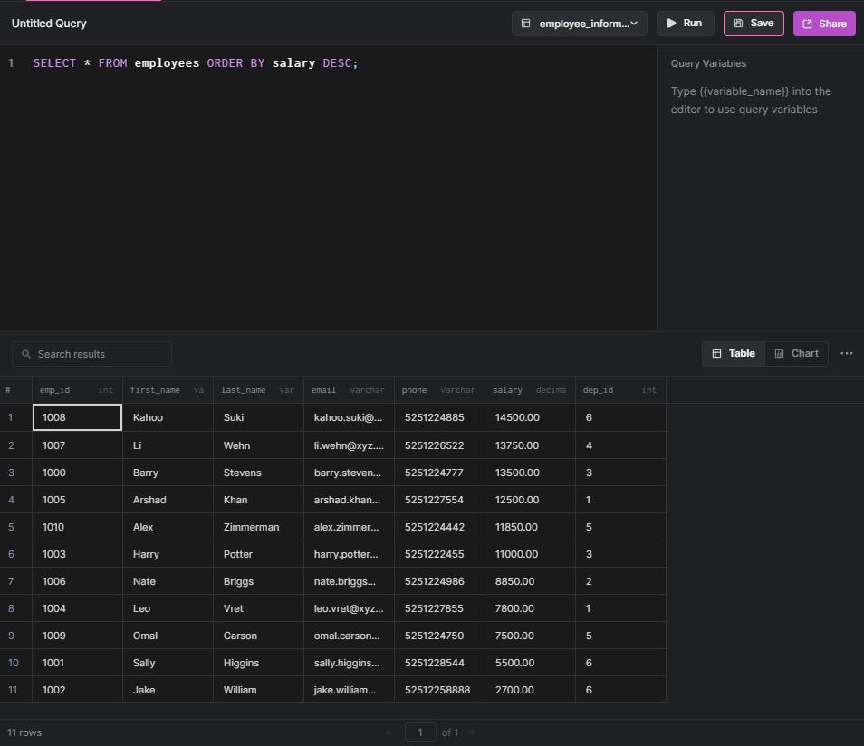Switch to Chart view
864x746 pixels.
(796, 353)
